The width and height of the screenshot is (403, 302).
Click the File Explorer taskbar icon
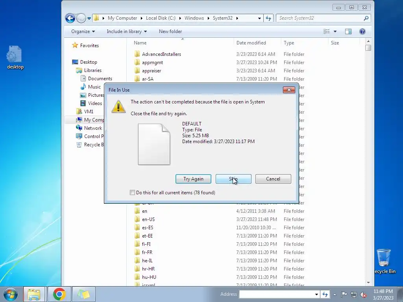(x=34, y=294)
